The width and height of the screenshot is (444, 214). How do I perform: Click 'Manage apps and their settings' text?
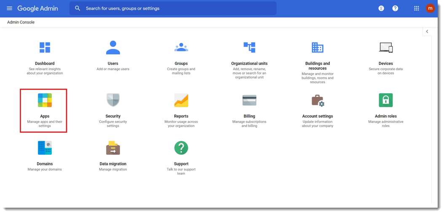pos(45,124)
